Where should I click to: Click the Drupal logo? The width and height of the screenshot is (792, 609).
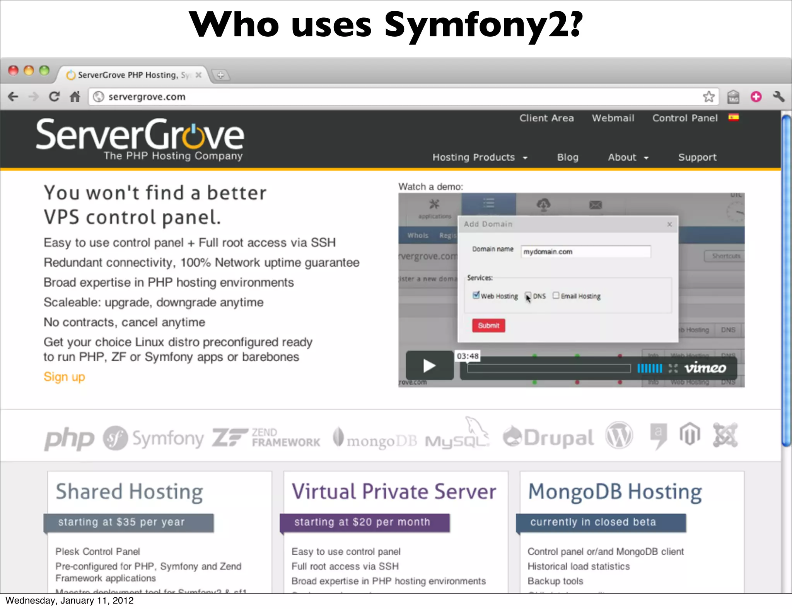(x=548, y=437)
